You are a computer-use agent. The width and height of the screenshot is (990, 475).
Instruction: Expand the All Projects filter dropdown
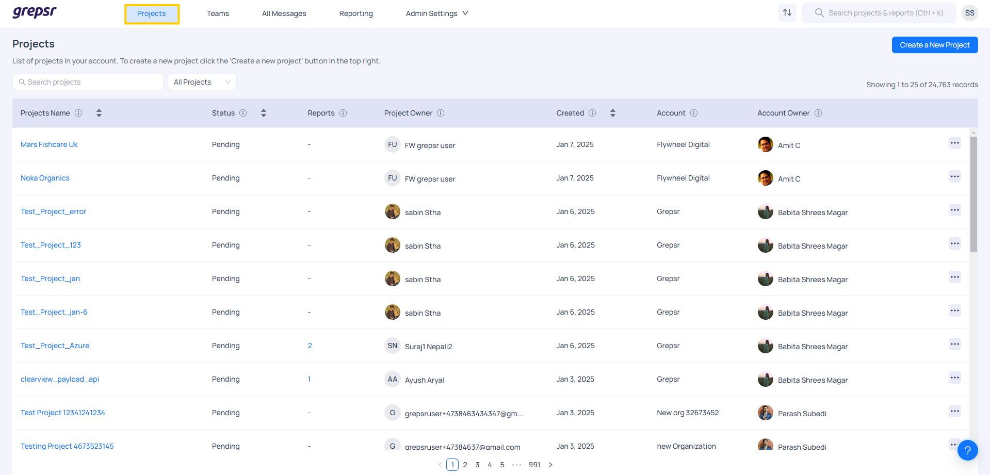[202, 82]
